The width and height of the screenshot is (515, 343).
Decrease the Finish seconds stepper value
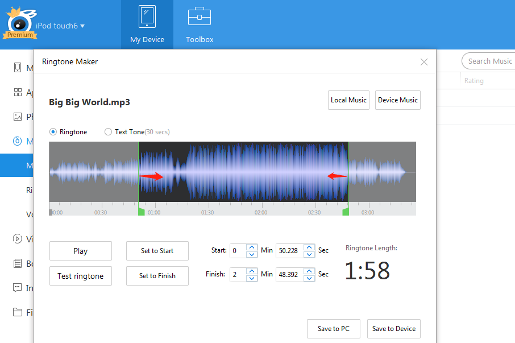pyautogui.click(x=309, y=278)
